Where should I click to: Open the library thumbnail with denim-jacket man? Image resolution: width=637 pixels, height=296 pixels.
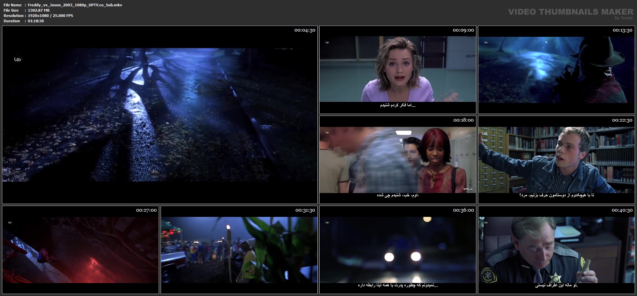(556, 160)
